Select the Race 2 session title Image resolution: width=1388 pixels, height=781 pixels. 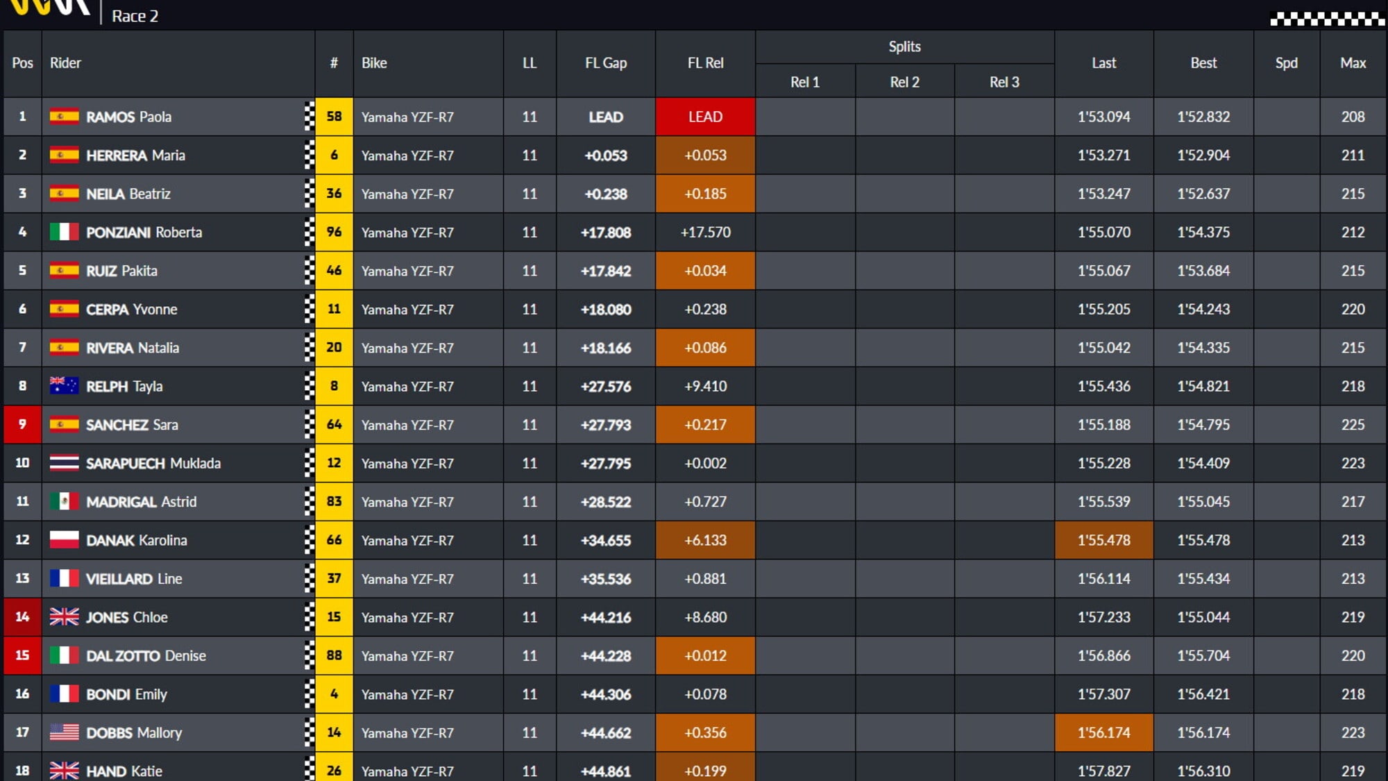135,16
